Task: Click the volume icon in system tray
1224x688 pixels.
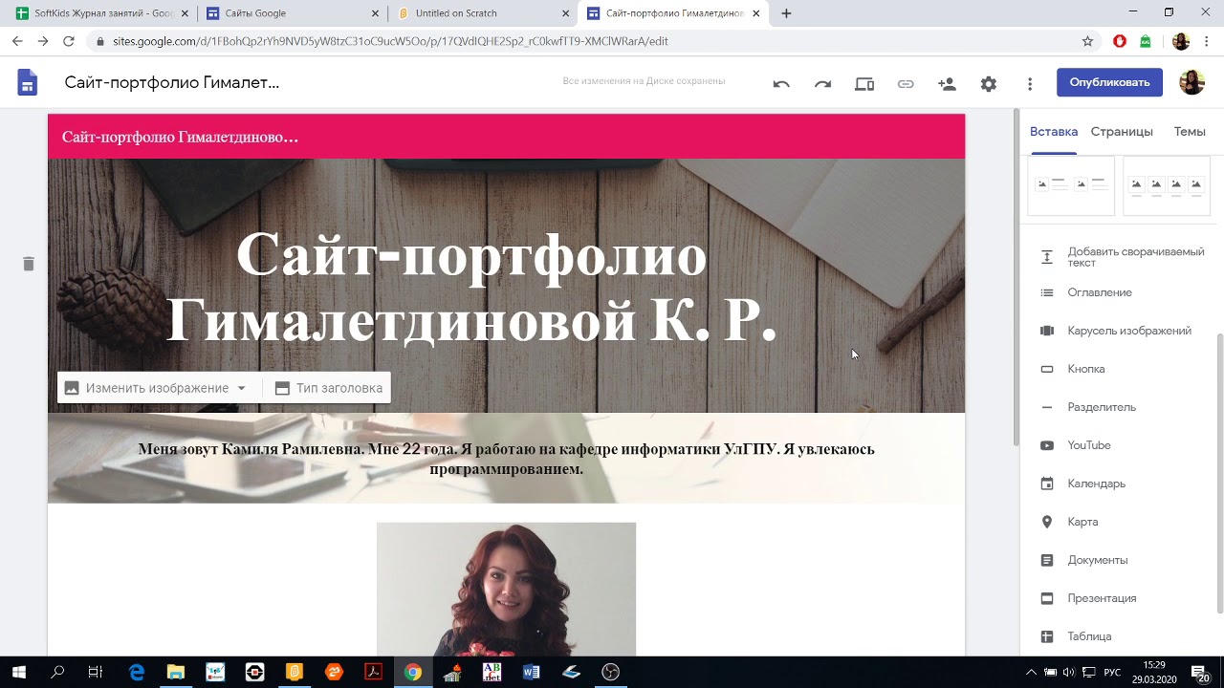Action: [x=1069, y=672]
